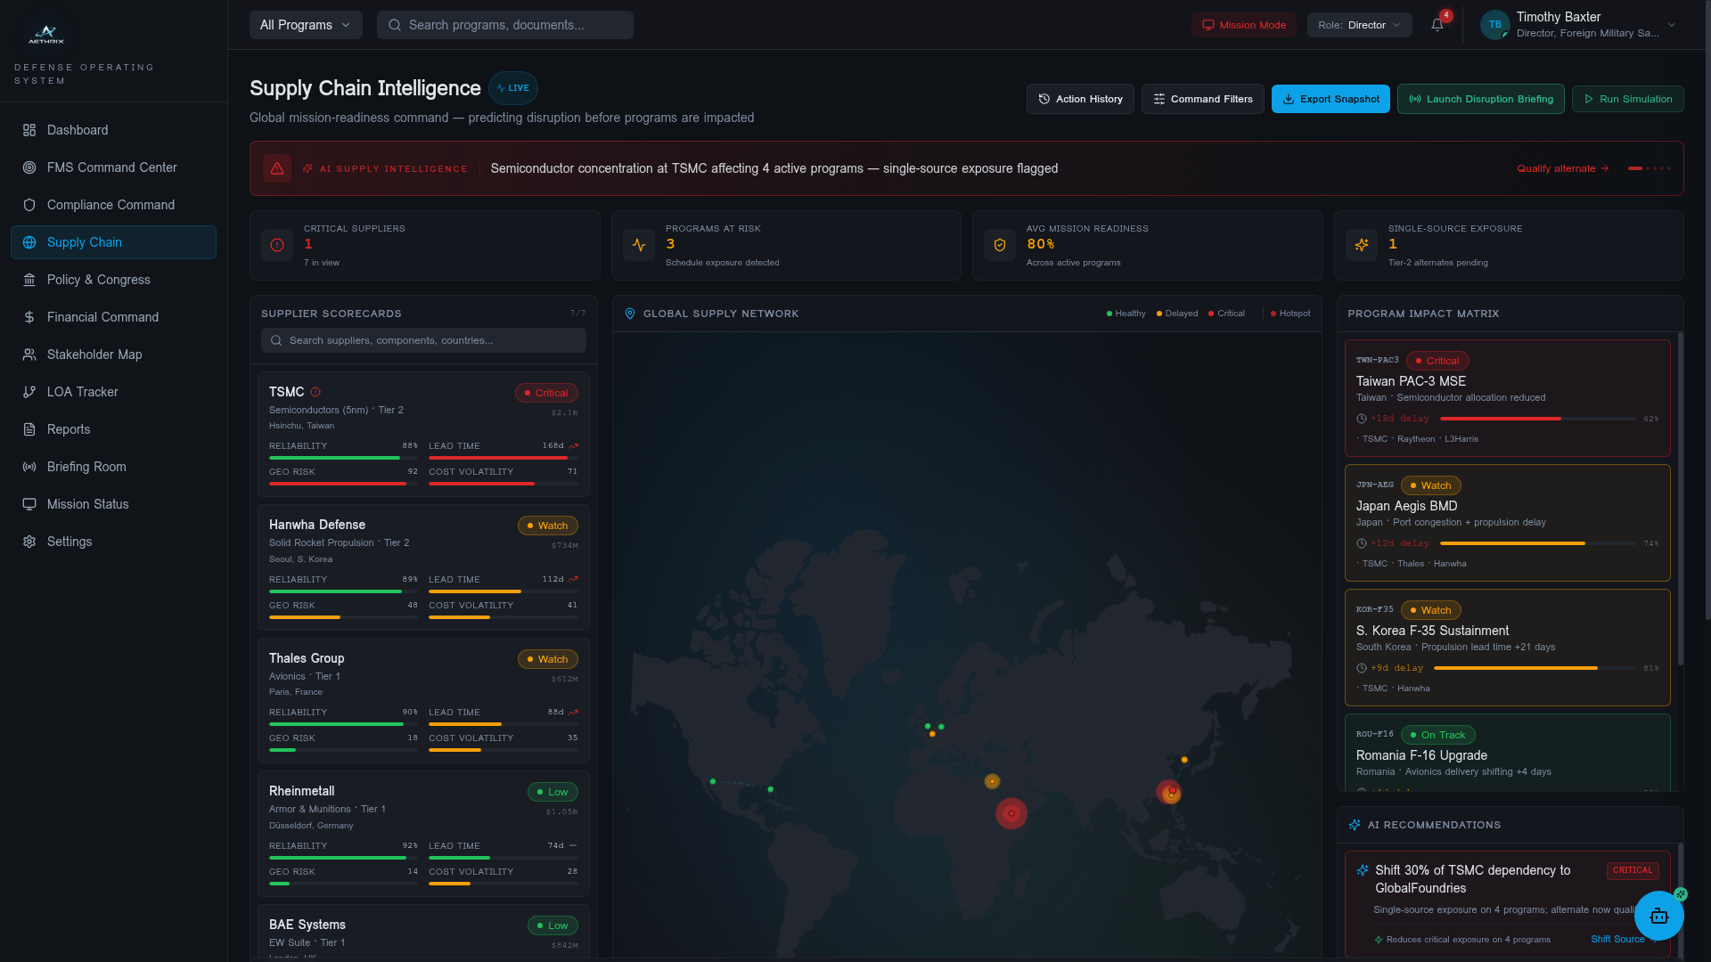
Task: Open the notifications bell
Action: click(1437, 25)
